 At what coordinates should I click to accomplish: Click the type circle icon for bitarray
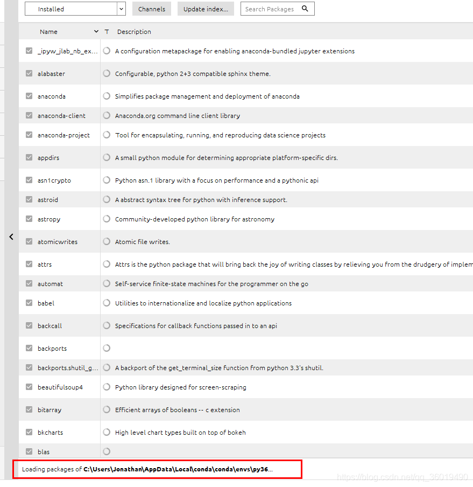click(107, 409)
